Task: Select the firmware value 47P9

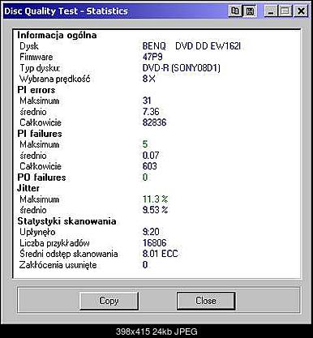Action: pos(152,57)
